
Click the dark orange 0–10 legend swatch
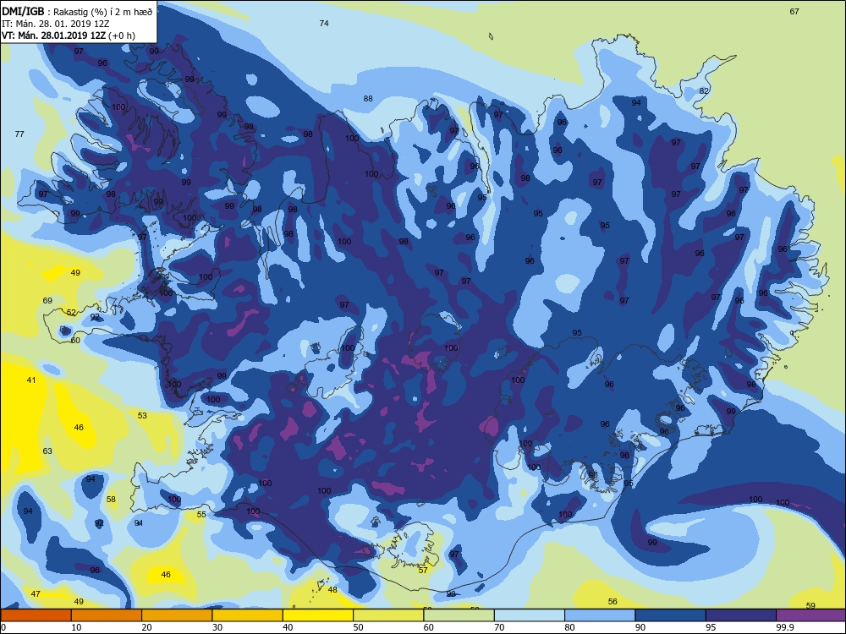(36, 615)
